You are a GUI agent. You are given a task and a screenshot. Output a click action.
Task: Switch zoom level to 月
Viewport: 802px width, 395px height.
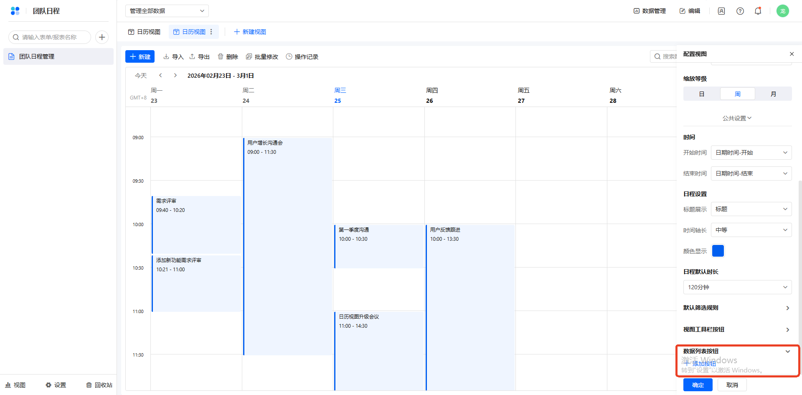[x=773, y=94]
